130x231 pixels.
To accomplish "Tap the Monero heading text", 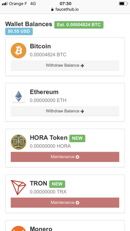I will coord(41,228).
